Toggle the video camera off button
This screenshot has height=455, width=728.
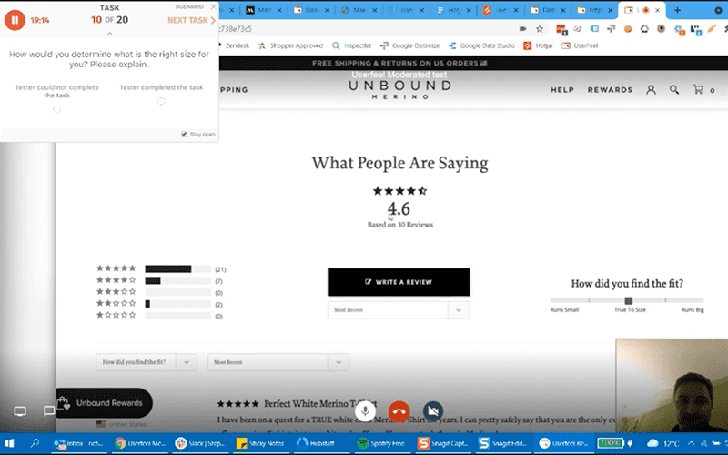[433, 411]
